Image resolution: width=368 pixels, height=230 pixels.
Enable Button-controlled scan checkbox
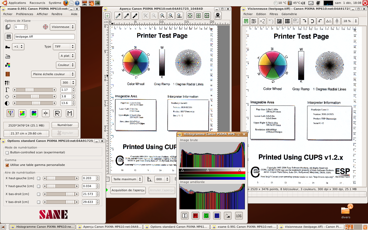(x=7, y=153)
